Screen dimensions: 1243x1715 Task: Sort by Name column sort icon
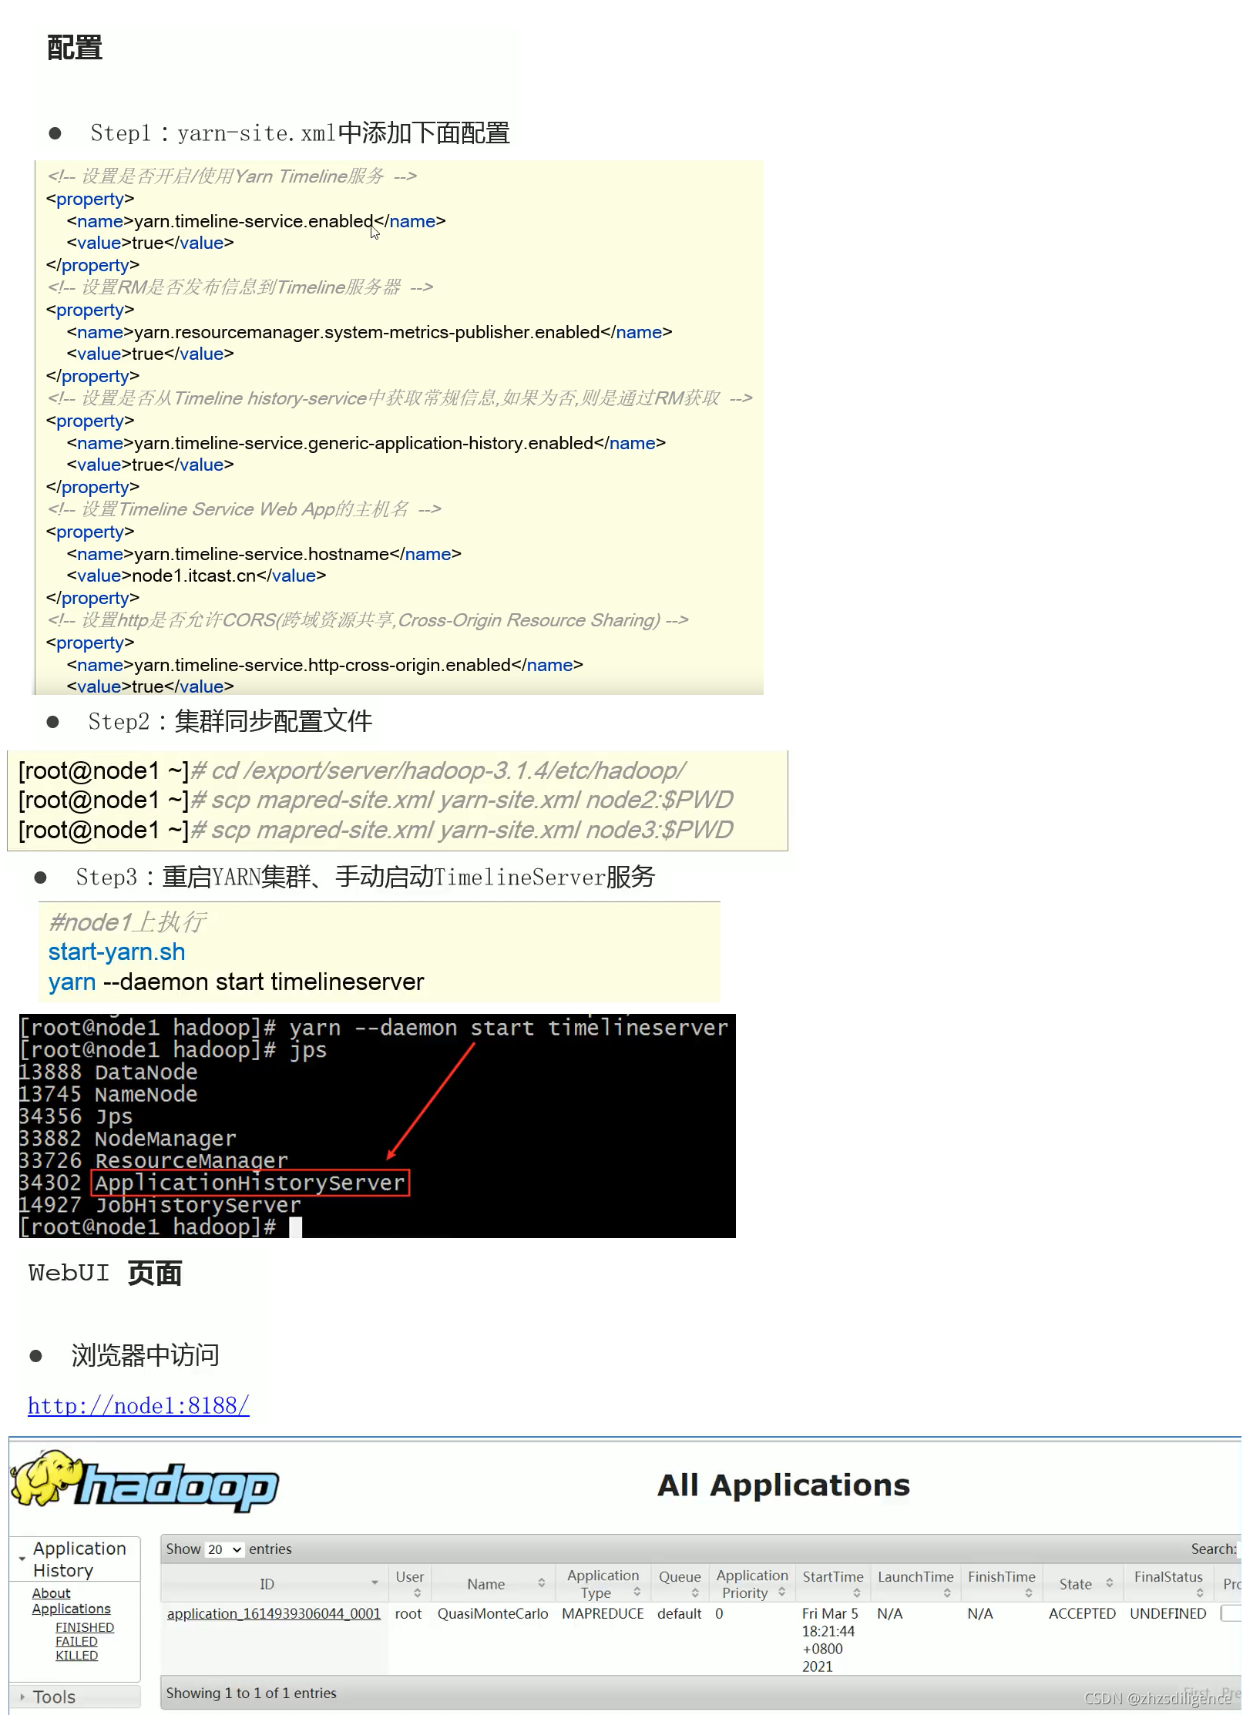[x=542, y=1582]
